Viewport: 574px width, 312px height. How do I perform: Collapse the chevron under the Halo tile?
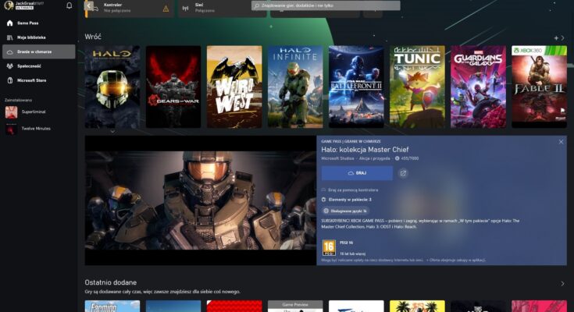112,132
